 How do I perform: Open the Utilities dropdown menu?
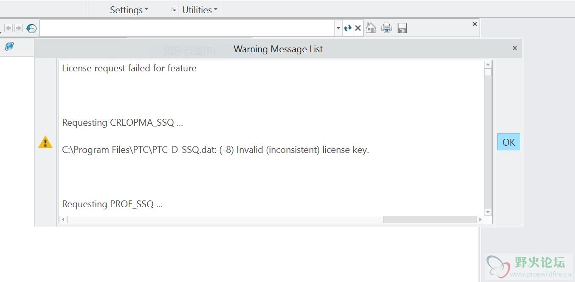[200, 10]
